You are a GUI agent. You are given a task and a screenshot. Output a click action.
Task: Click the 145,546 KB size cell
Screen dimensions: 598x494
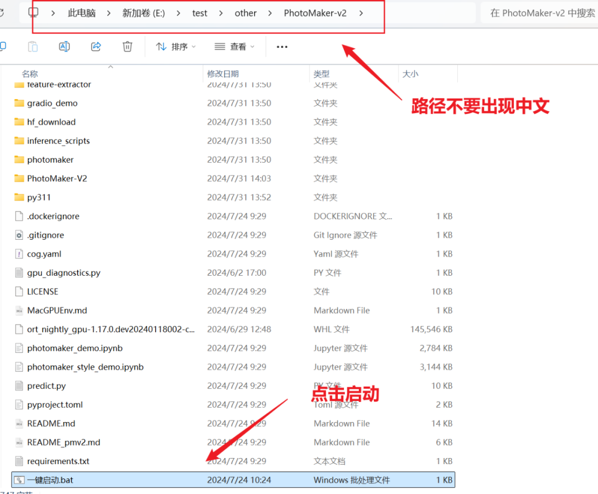(431, 329)
